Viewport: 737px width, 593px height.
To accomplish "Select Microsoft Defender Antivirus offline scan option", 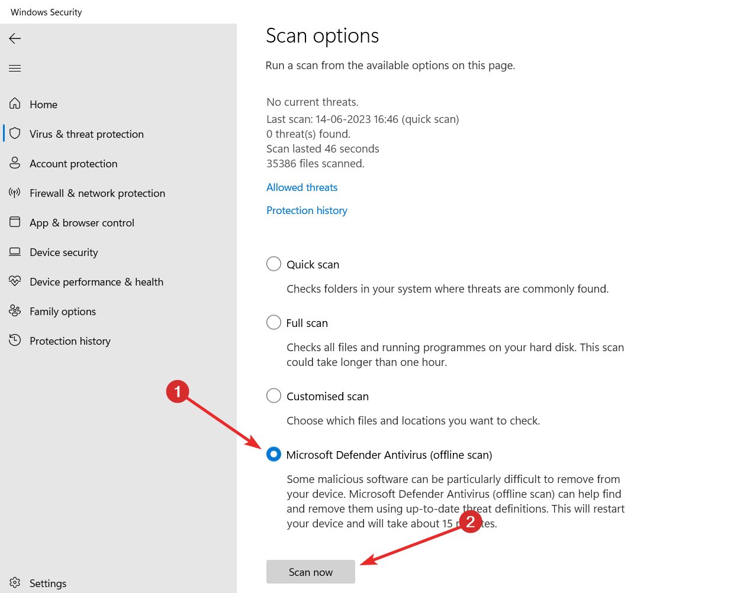I will click(x=273, y=454).
